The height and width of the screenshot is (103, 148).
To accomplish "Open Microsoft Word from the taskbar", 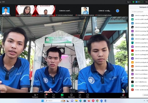I will (x=105, y=101).
